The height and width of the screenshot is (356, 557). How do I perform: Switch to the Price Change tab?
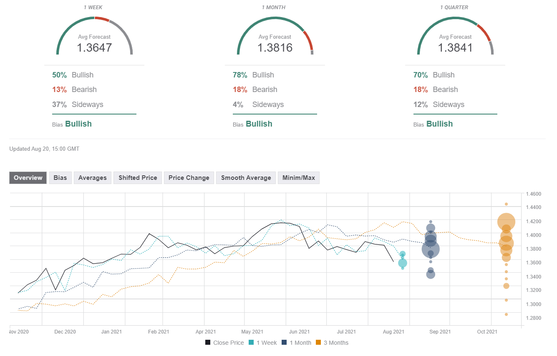[189, 178]
